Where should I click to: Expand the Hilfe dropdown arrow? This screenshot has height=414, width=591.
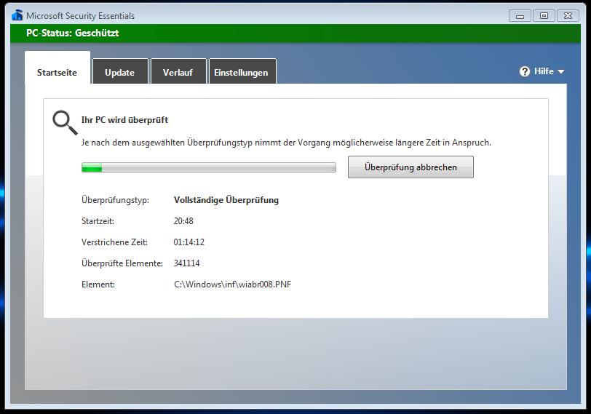click(x=561, y=71)
